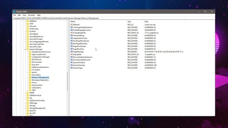This screenshot has height=128, width=228.
Task: Select the KnownDLLs key
Action: click(36, 75)
